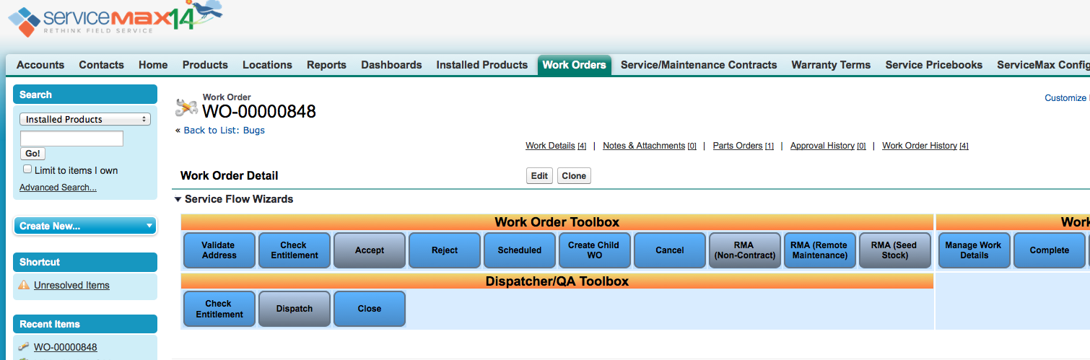Image resolution: width=1090 pixels, height=360 pixels.
Task: Go to the Home tab
Action: pos(153,65)
